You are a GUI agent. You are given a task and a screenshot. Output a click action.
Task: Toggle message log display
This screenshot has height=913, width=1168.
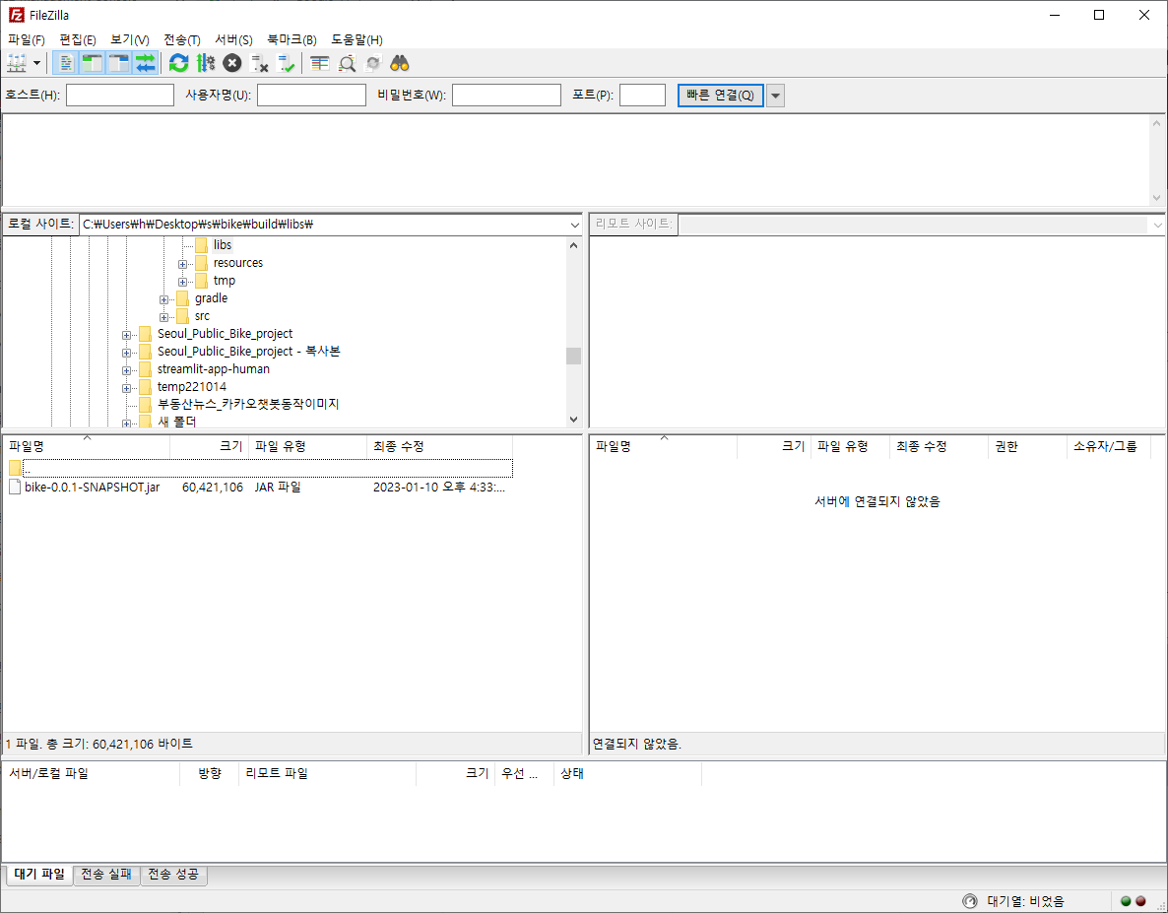(x=66, y=63)
